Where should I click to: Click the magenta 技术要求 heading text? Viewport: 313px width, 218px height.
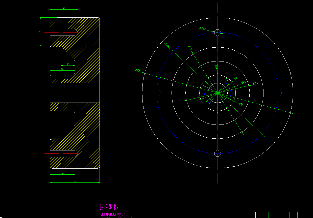click(109, 207)
